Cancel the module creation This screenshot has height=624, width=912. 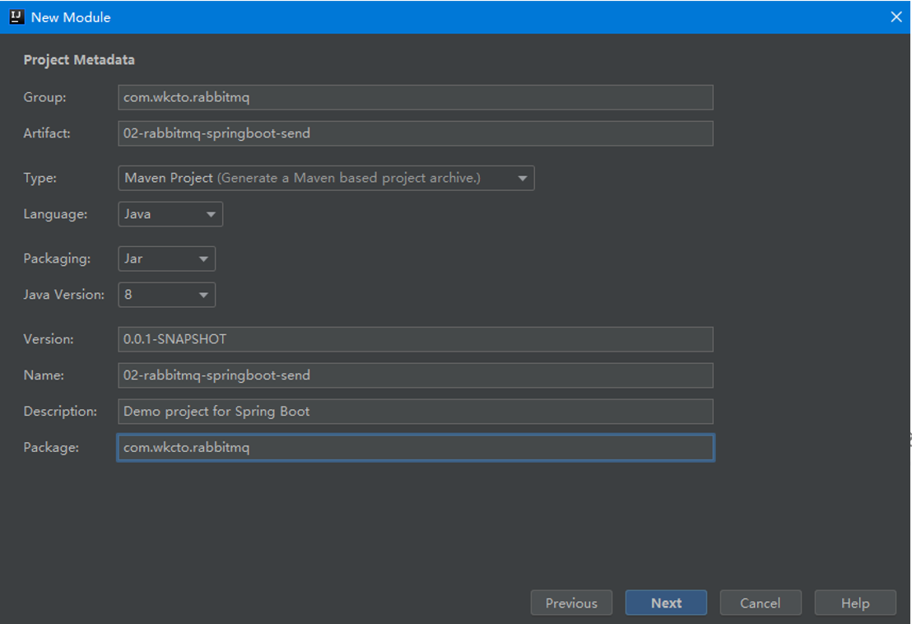761,603
